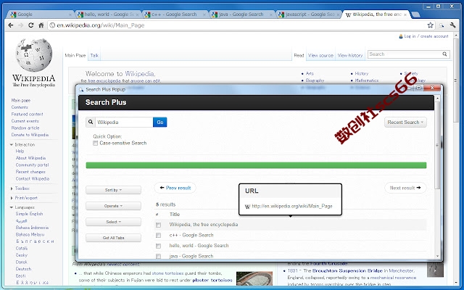Switch to java Google Search tab
The width and height of the screenshot is (464, 290).
240,14
